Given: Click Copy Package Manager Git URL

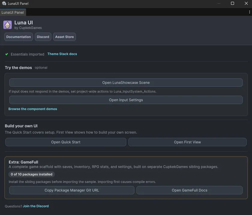Looking at the screenshot, I should 72,190.
